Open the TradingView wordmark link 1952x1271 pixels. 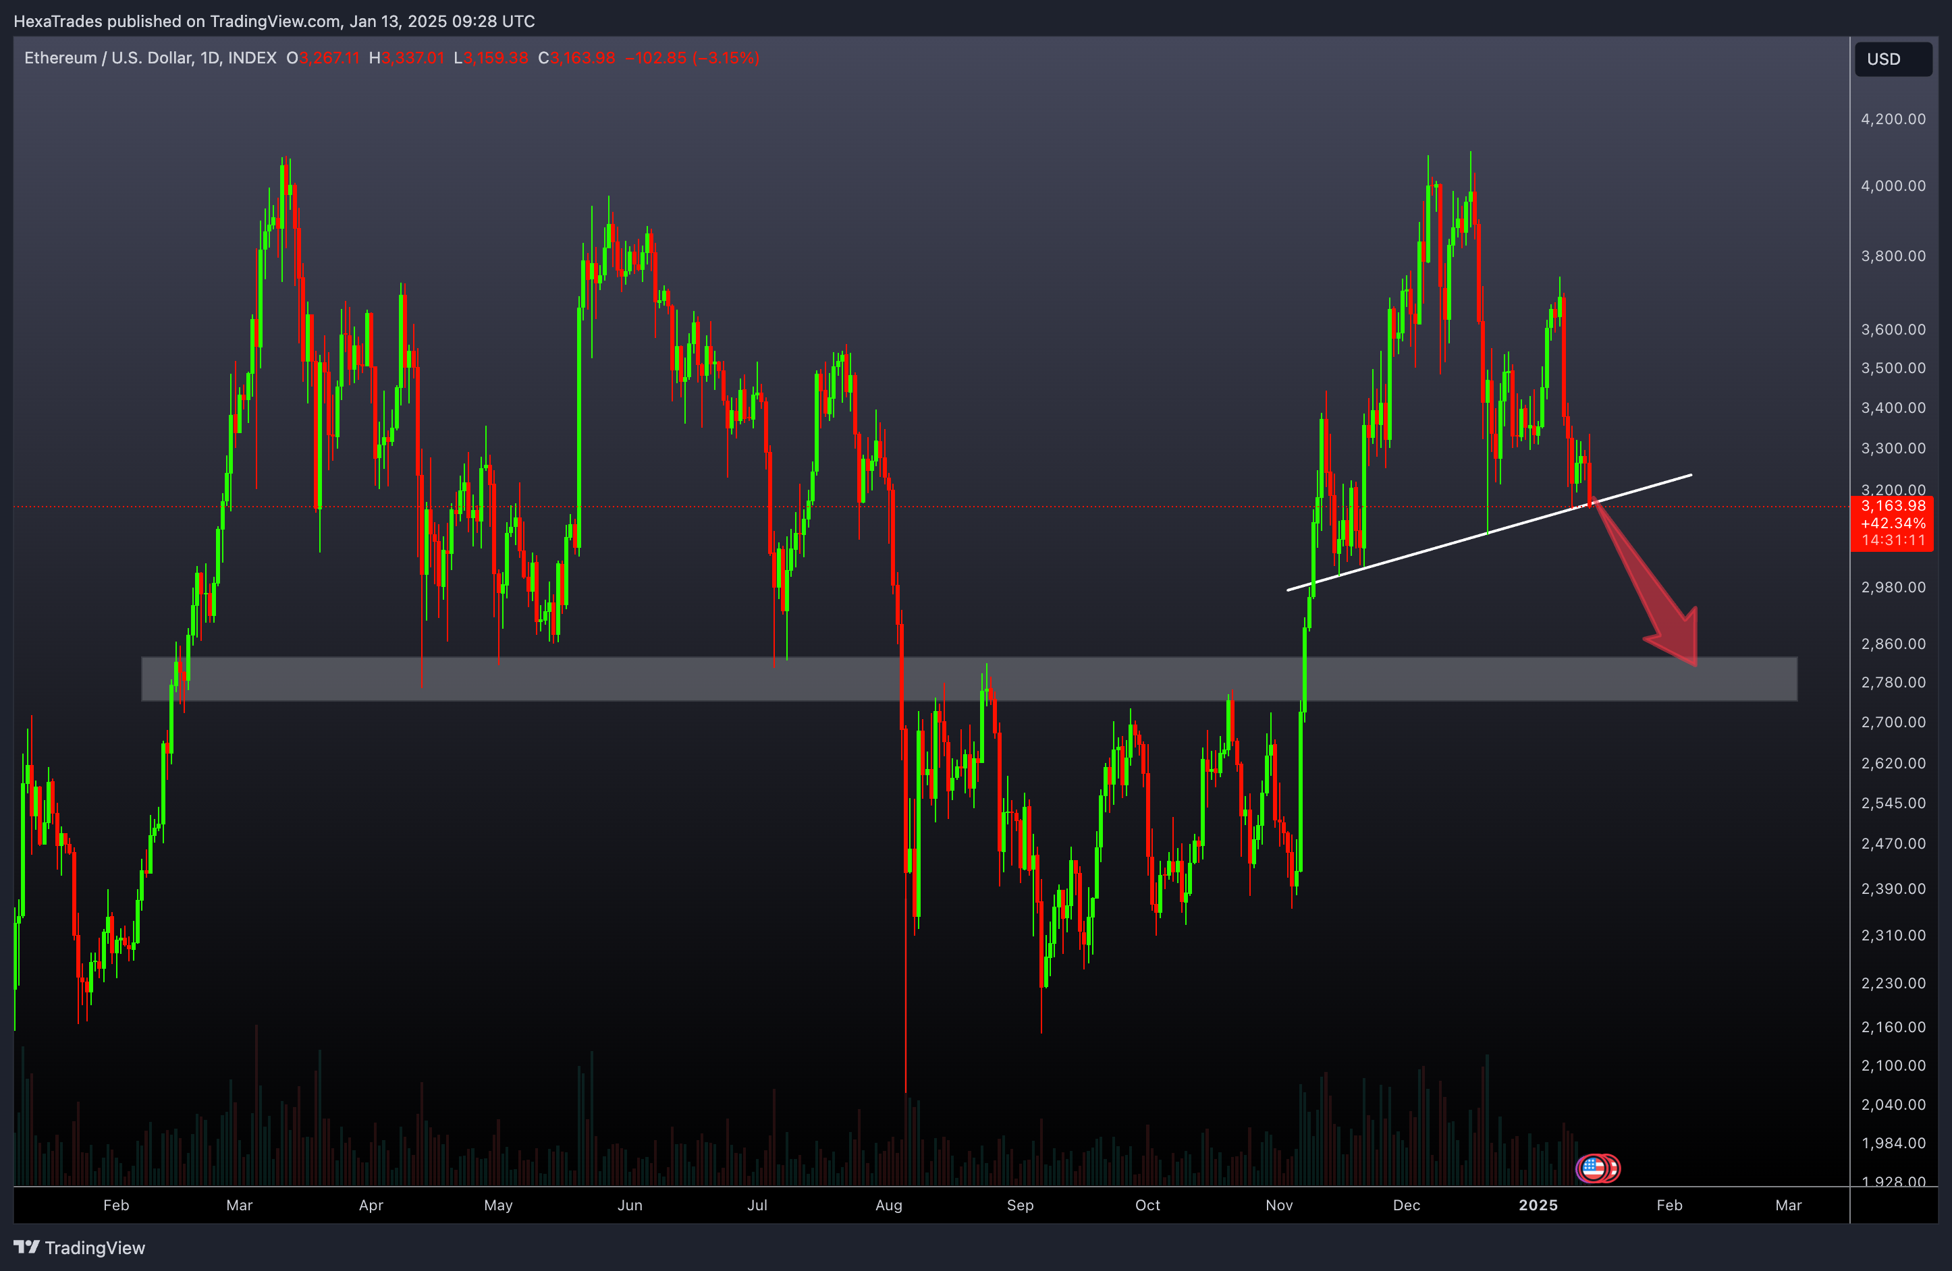(94, 1247)
